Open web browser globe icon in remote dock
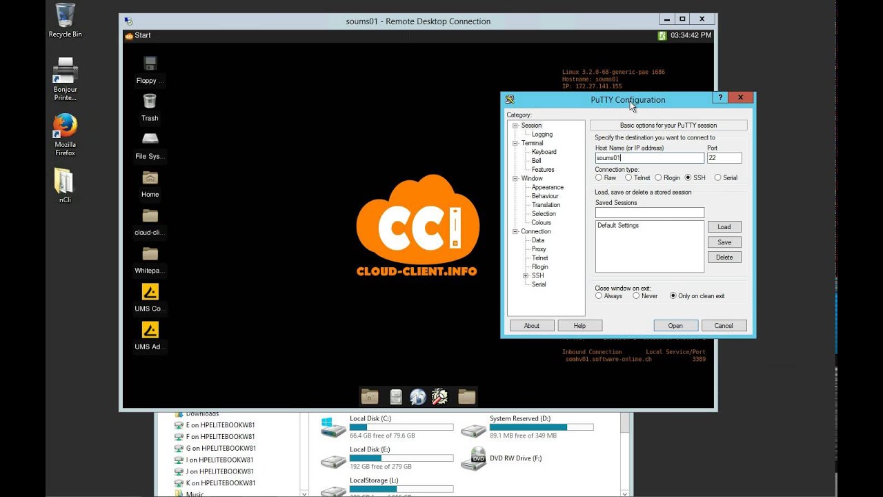 click(418, 396)
